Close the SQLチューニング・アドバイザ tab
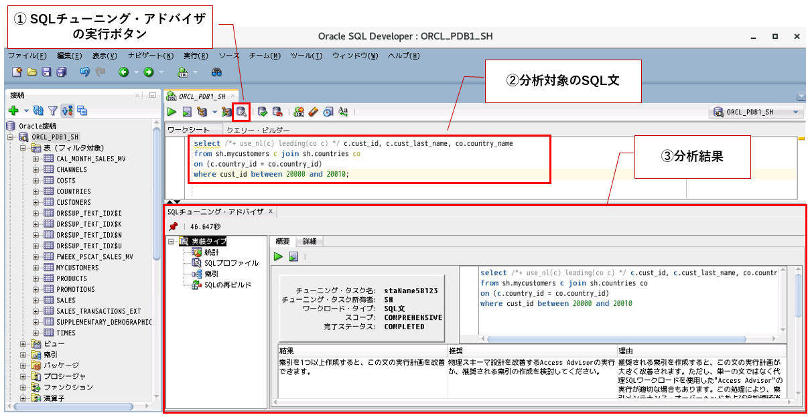The image size is (808, 417). tap(271, 212)
